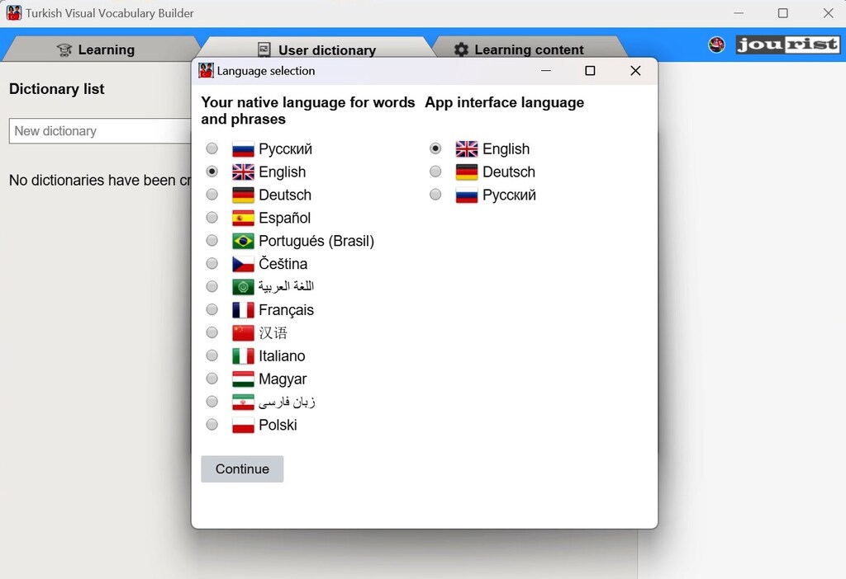The height and width of the screenshot is (579, 846).
Task: Set app interface language to Русский radio
Action: [435, 195]
